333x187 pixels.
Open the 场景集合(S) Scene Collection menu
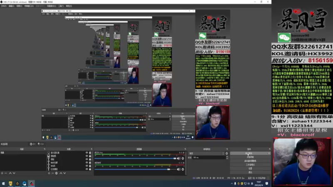[x=51, y=6]
